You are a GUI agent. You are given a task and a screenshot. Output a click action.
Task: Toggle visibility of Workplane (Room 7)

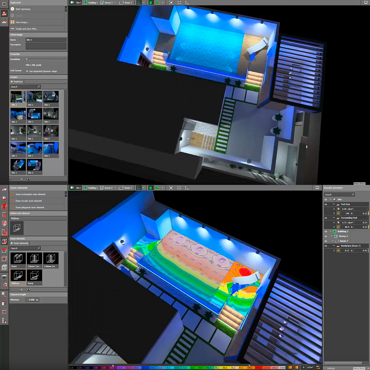point(326,246)
